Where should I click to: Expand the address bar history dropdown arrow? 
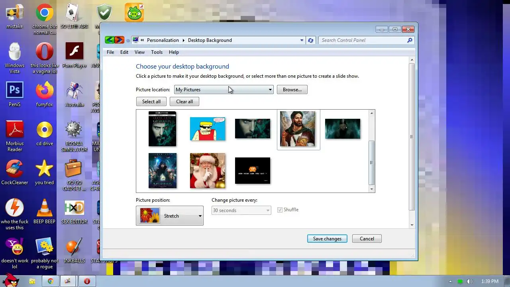[x=302, y=40]
